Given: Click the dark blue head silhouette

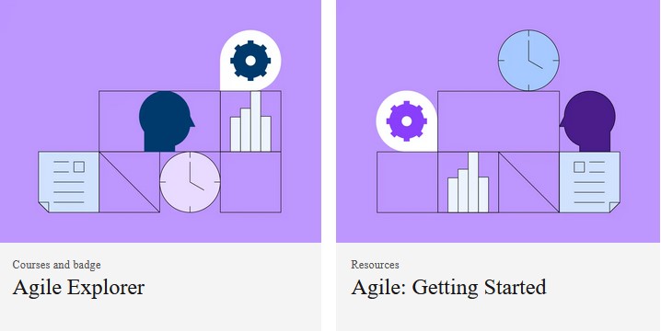Looking at the screenshot, I should coord(167,121).
